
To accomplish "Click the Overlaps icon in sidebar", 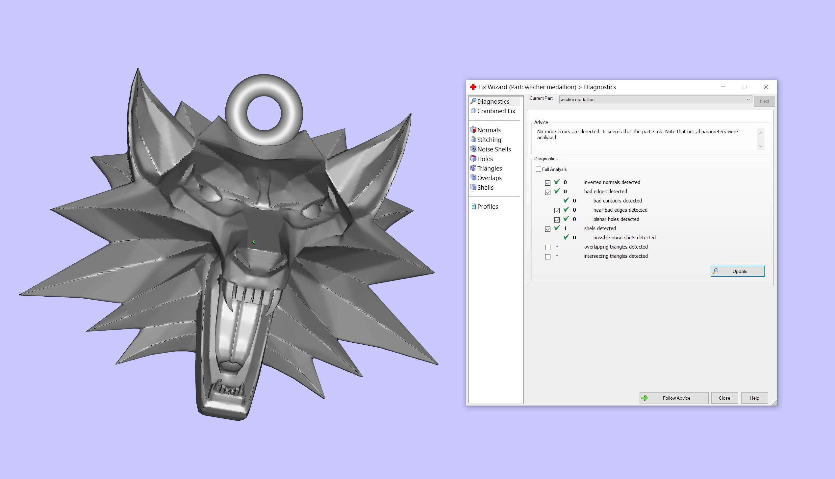I will coord(473,177).
